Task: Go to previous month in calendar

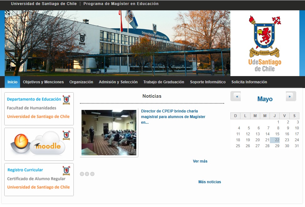Action: click(x=237, y=96)
